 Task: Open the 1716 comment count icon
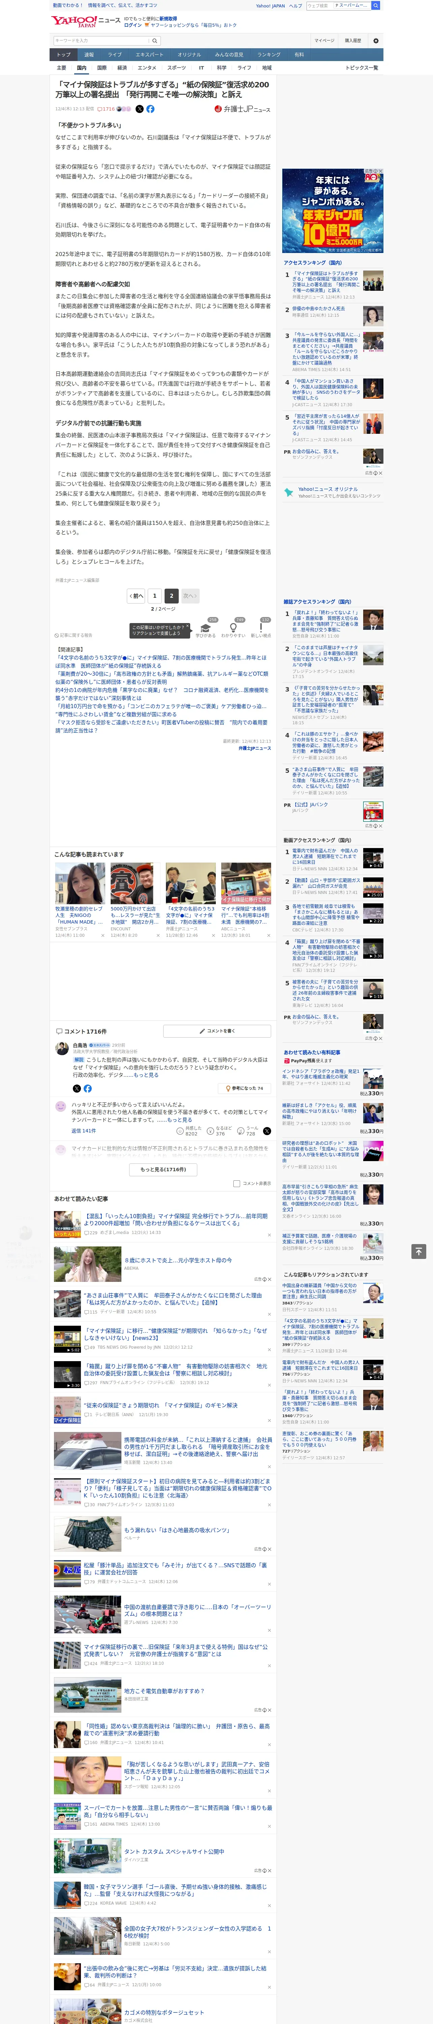[x=107, y=109]
